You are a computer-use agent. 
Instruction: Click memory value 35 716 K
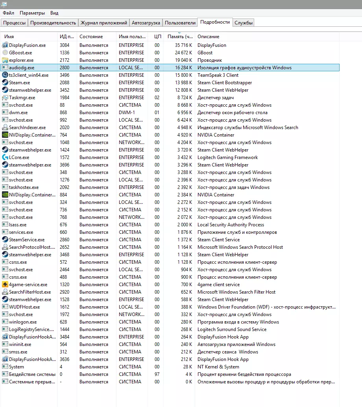pyautogui.click(x=183, y=45)
